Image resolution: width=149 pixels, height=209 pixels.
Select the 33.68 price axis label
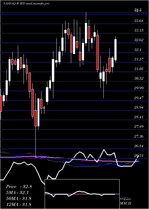139,21
